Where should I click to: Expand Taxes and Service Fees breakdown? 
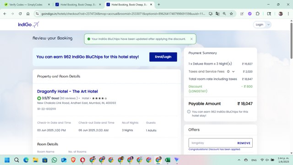(233, 71)
